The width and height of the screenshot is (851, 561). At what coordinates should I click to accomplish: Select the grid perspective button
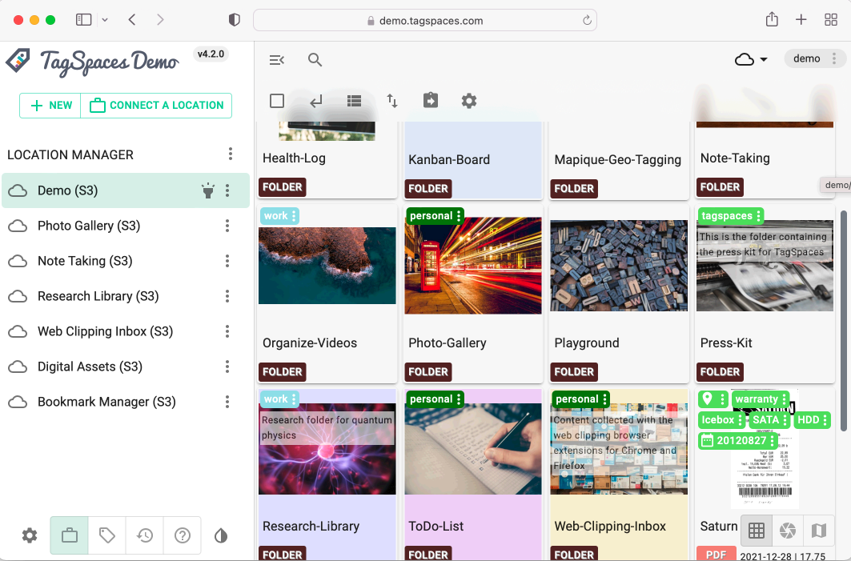pos(756,530)
